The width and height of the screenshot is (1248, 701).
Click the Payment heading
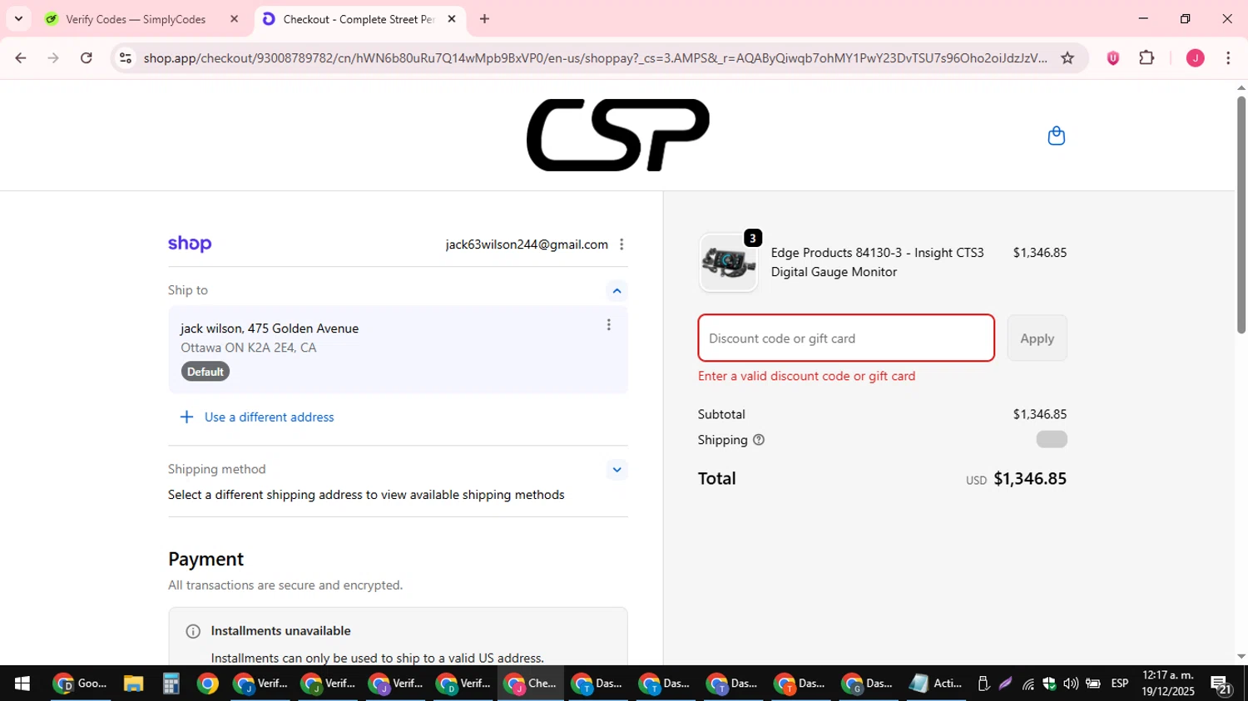206,559
